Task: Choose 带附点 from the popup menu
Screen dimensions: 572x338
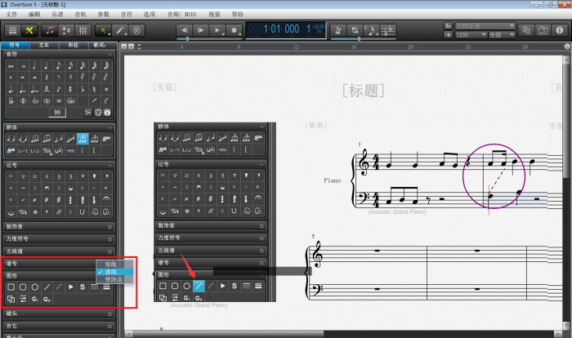Action: click(x=114, y=280)
